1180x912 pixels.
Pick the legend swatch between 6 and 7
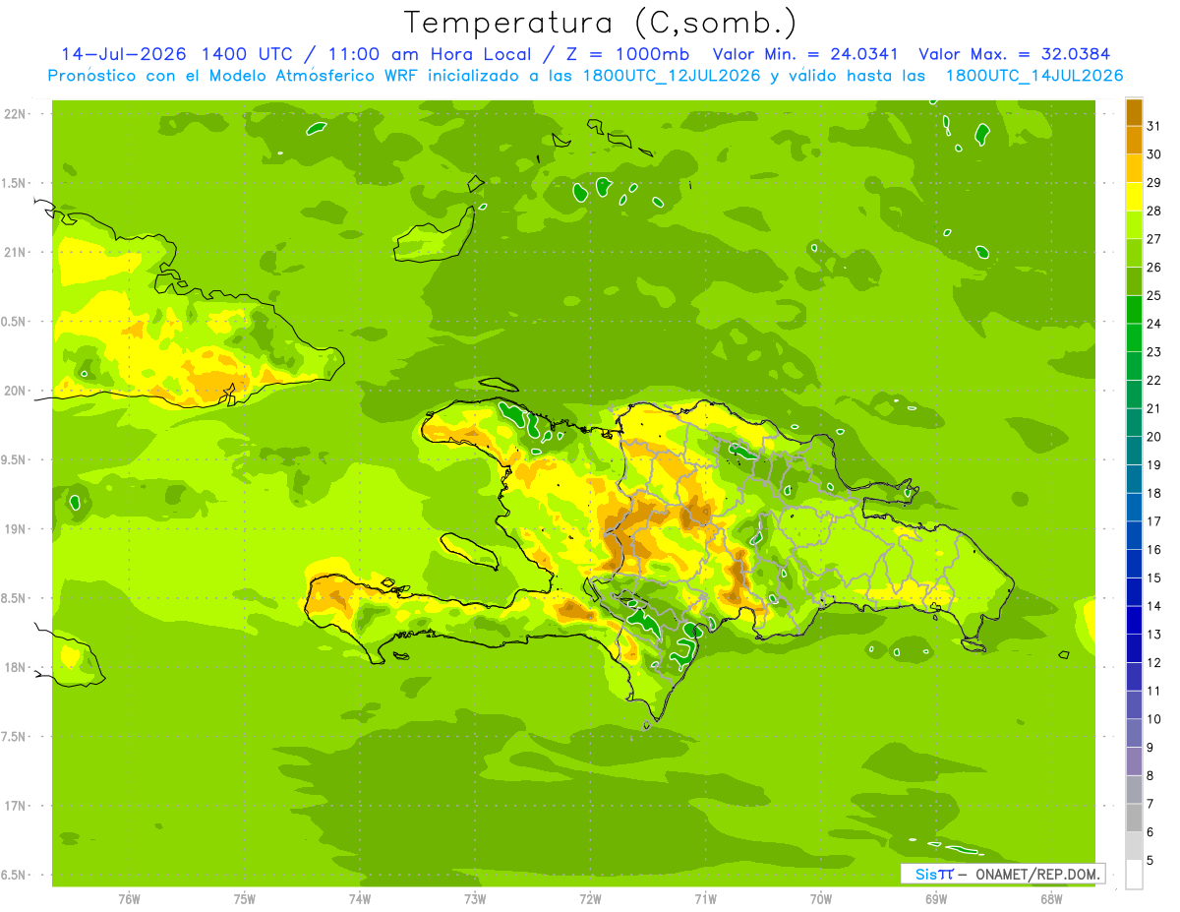click(x=1134, y=819)
